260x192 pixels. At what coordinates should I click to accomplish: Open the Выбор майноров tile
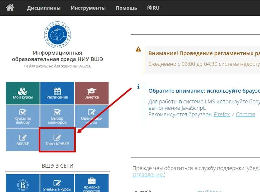coord(57,116)
